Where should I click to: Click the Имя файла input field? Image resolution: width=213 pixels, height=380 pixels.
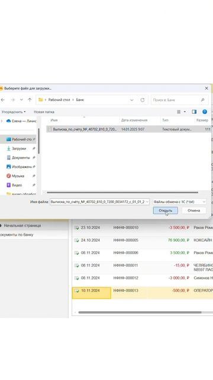point(98,202)
